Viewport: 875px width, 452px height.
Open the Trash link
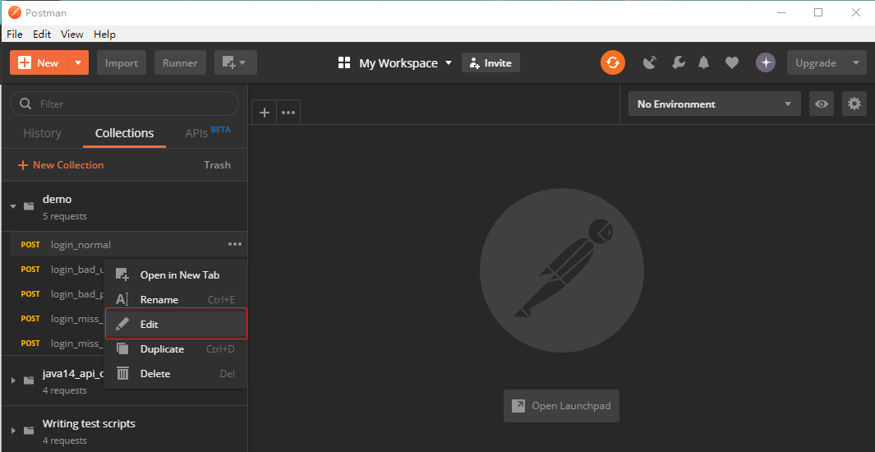coord(217,164)
